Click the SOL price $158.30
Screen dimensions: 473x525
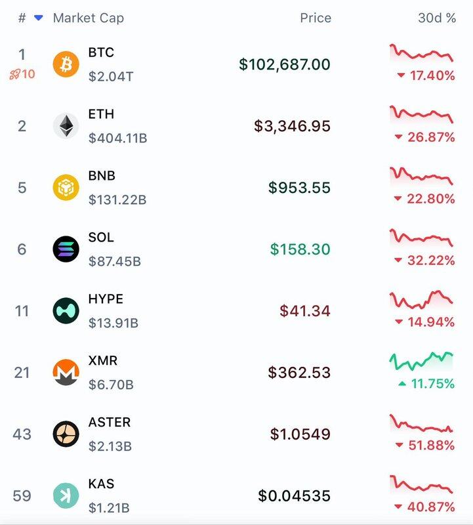click(x=300, y=249)
